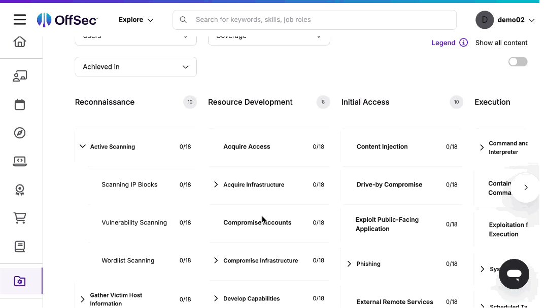Toggle Show all content switch
This screenshot has height=308, width=548.
518,62
